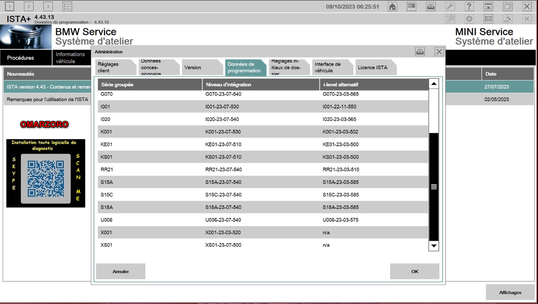538x304 pixels.
Task: Click the G070-23-03-565 cell
Action: [x=340, y=94]
